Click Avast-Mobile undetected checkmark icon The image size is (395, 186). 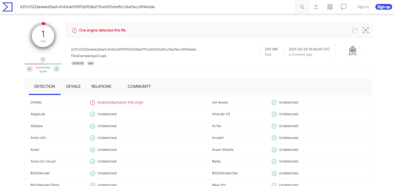coord(274,150)
